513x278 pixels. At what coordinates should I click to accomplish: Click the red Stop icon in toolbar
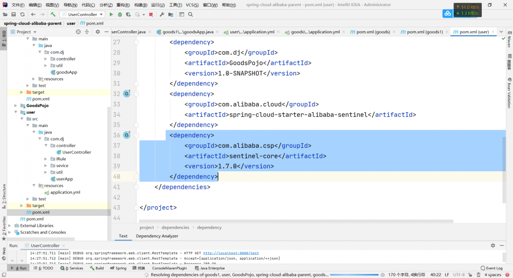(x=151, y=14)
